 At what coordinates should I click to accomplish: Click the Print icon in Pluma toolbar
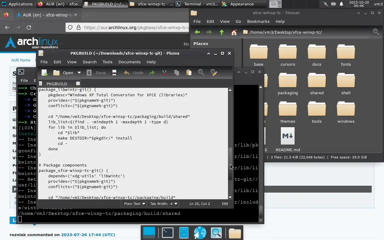114,73
